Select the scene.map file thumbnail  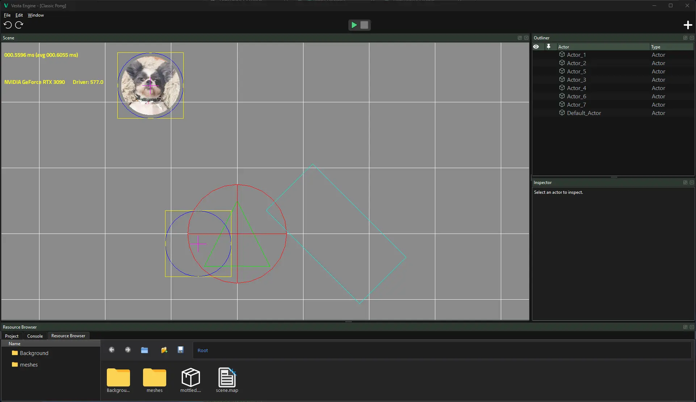pos(227,380)
